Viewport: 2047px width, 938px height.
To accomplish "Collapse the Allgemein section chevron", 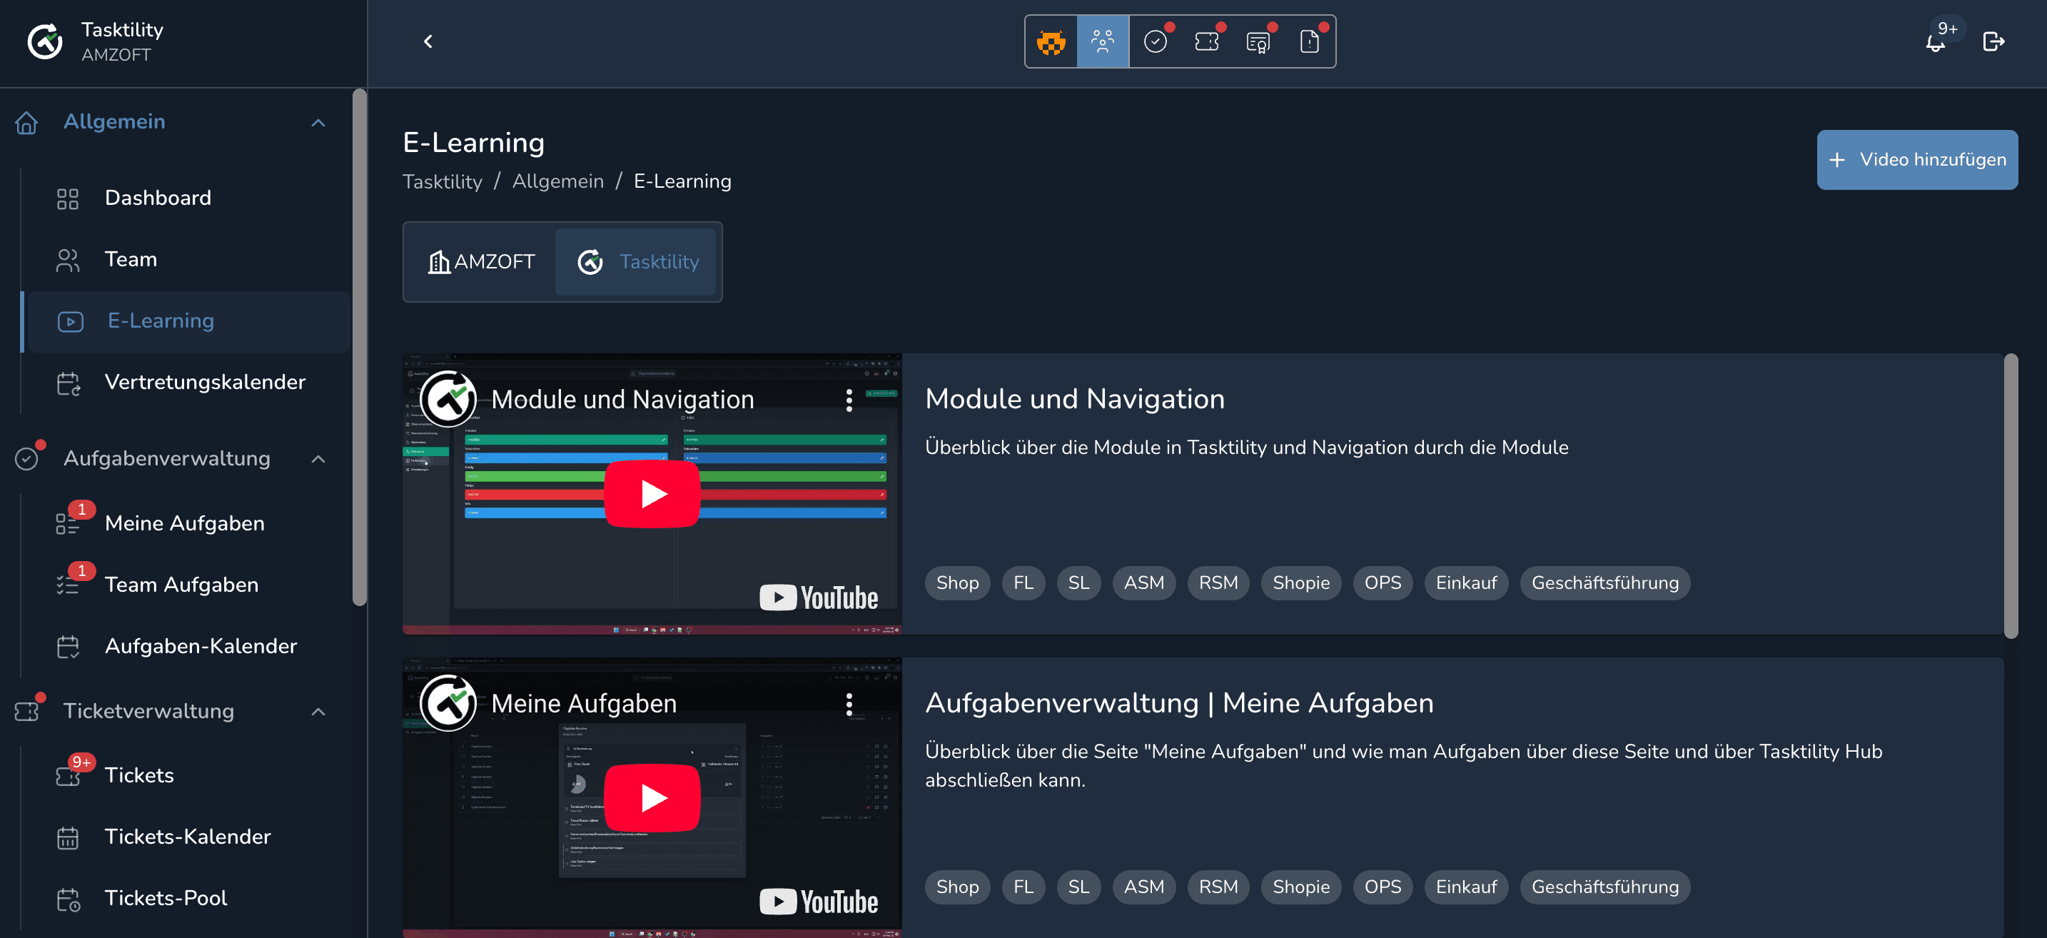I will coord(318,122).
